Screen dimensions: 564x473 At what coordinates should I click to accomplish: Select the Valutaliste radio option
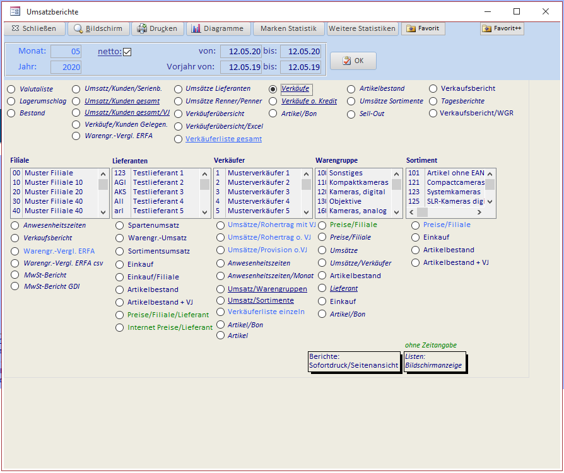coord(11,89)
